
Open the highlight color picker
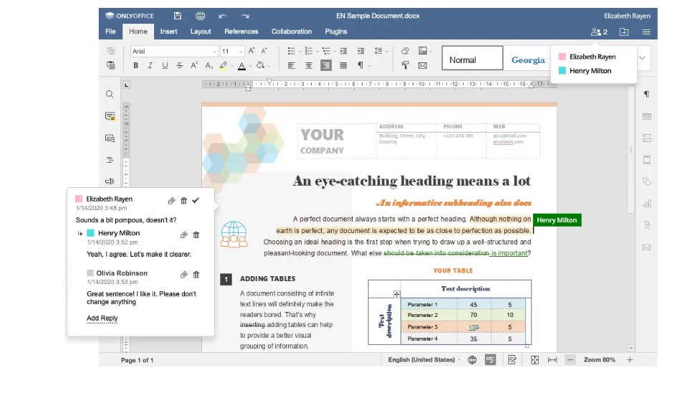232,66
